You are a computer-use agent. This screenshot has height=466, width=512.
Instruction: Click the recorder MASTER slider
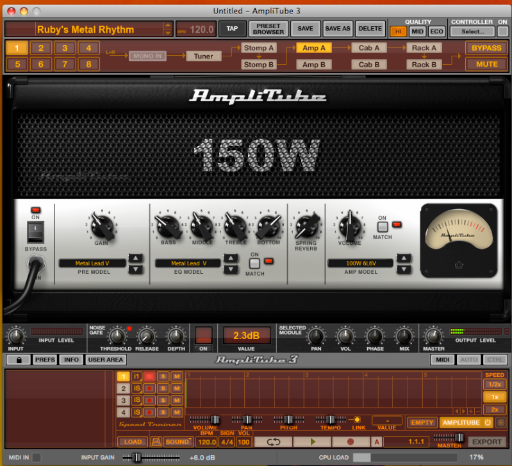click(449, 437)
